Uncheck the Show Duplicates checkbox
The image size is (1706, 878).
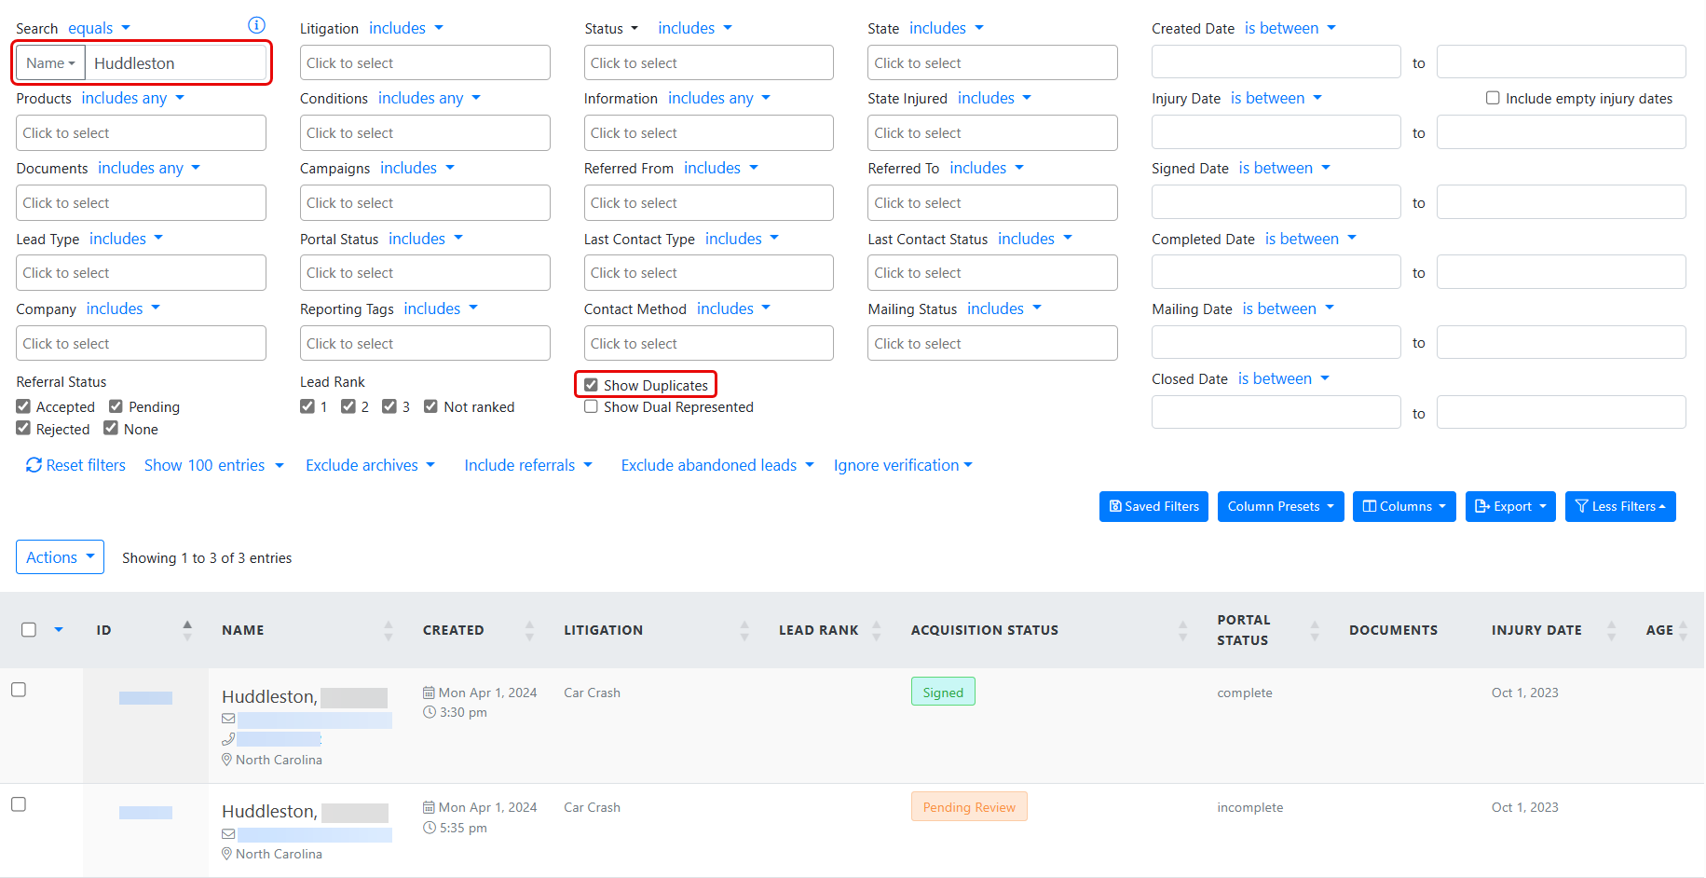pos(591,385)
